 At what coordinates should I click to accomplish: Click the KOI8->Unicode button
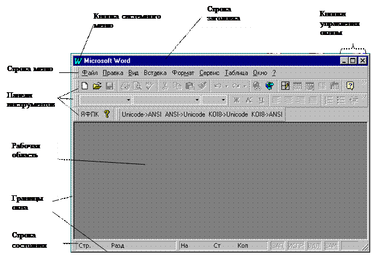pyautogui.click(x=229, y=115)
